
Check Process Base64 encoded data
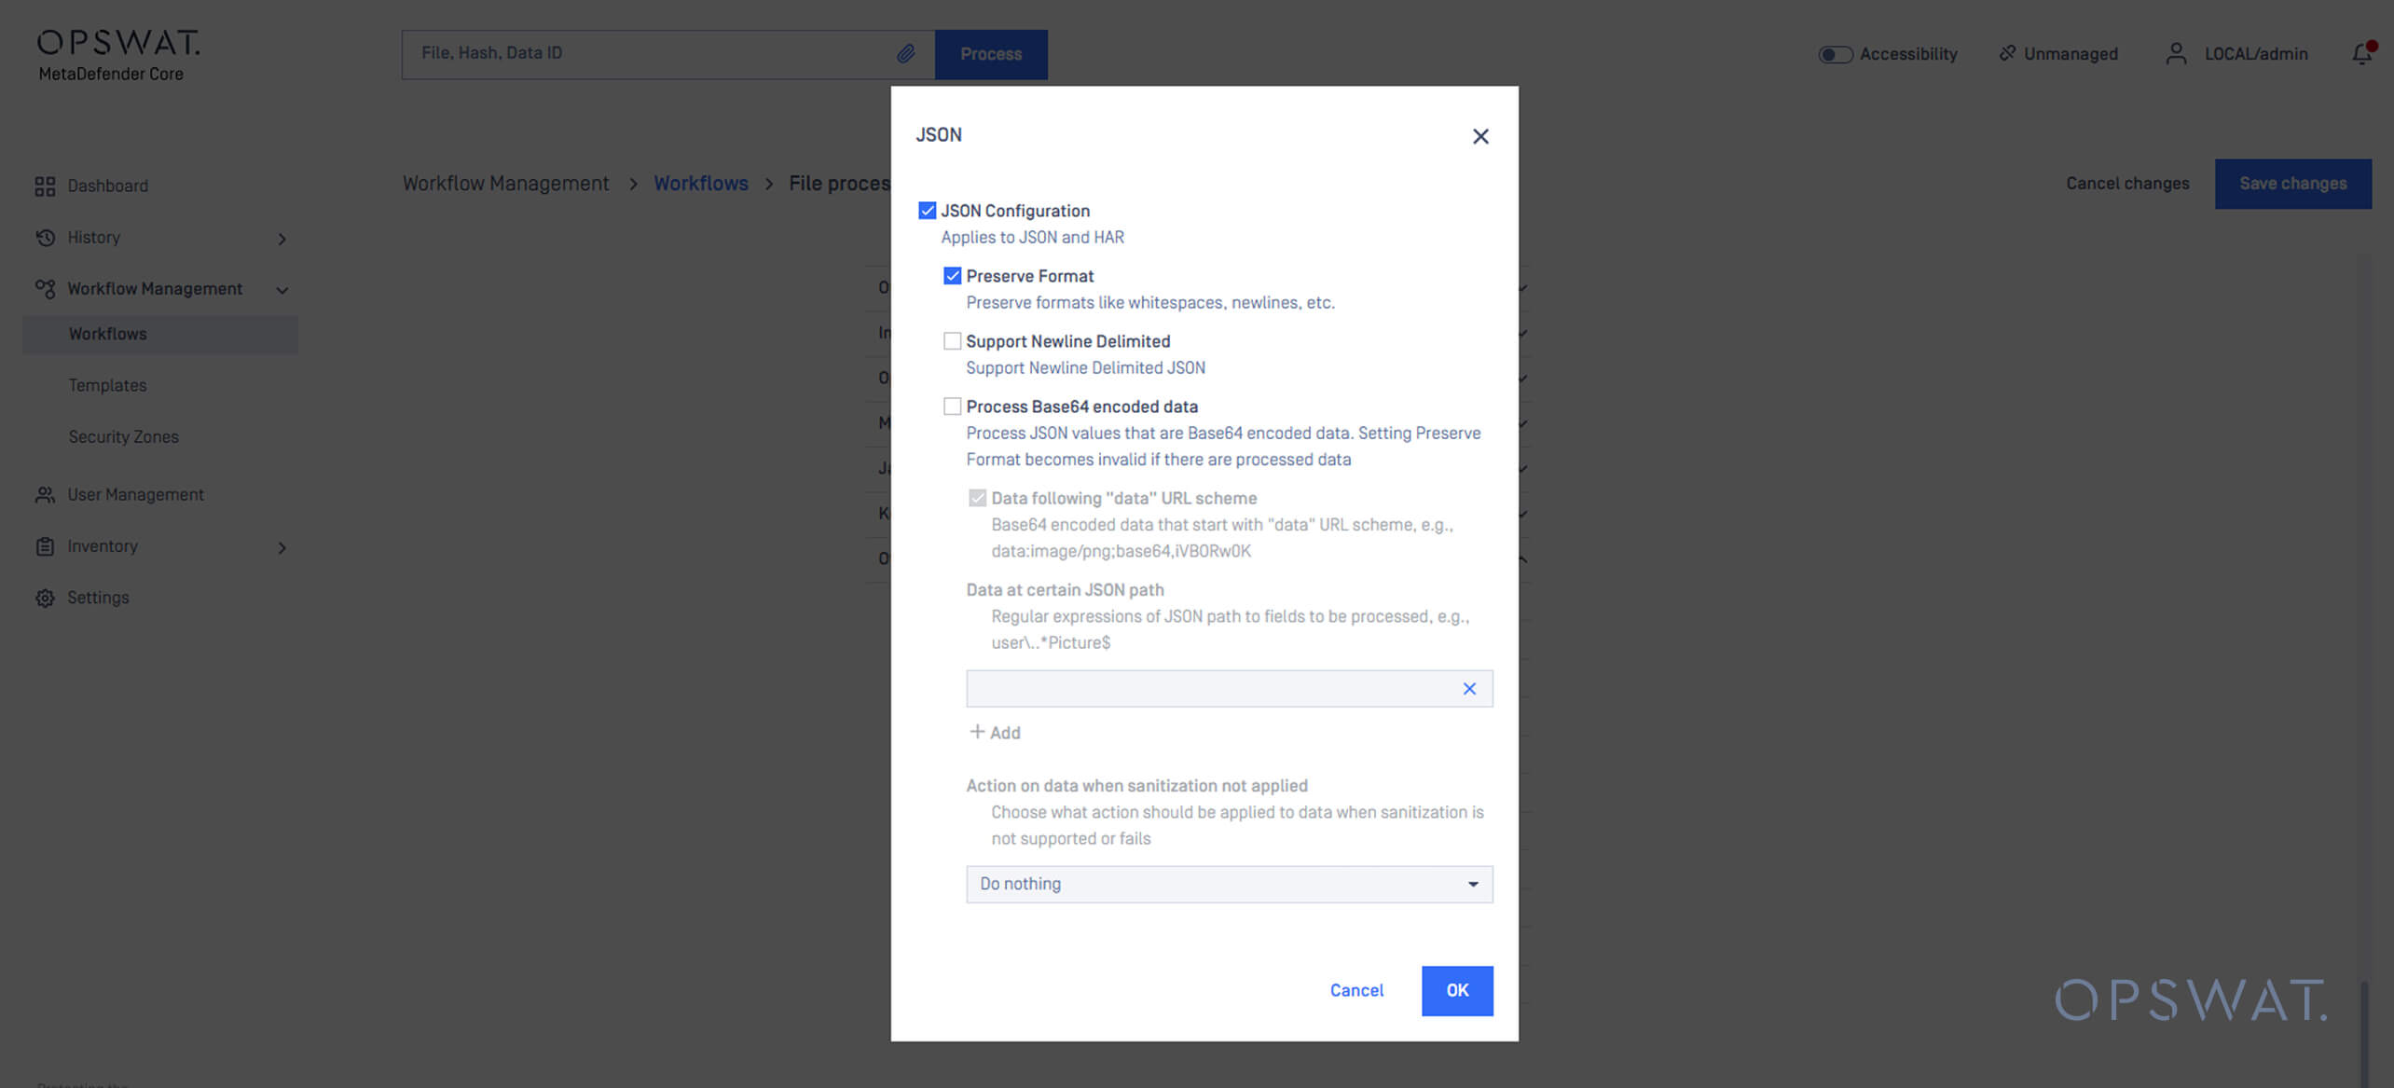point(952,406)
